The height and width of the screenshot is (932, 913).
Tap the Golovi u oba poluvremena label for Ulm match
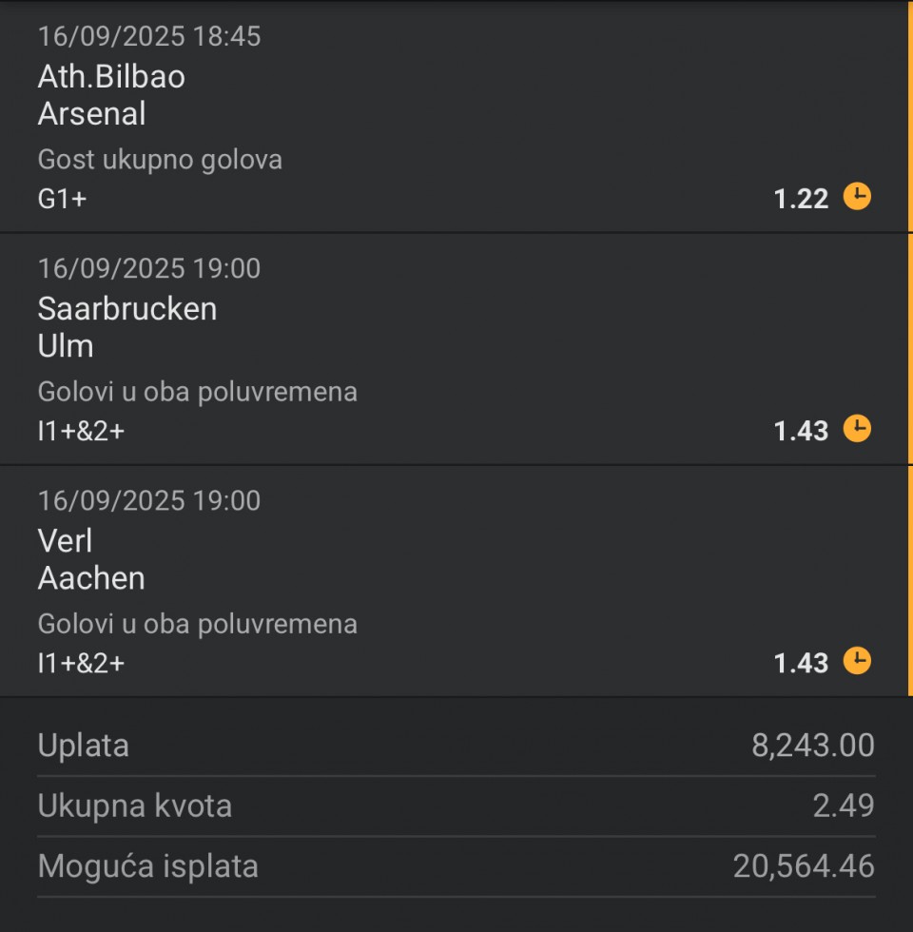point(198,392)
